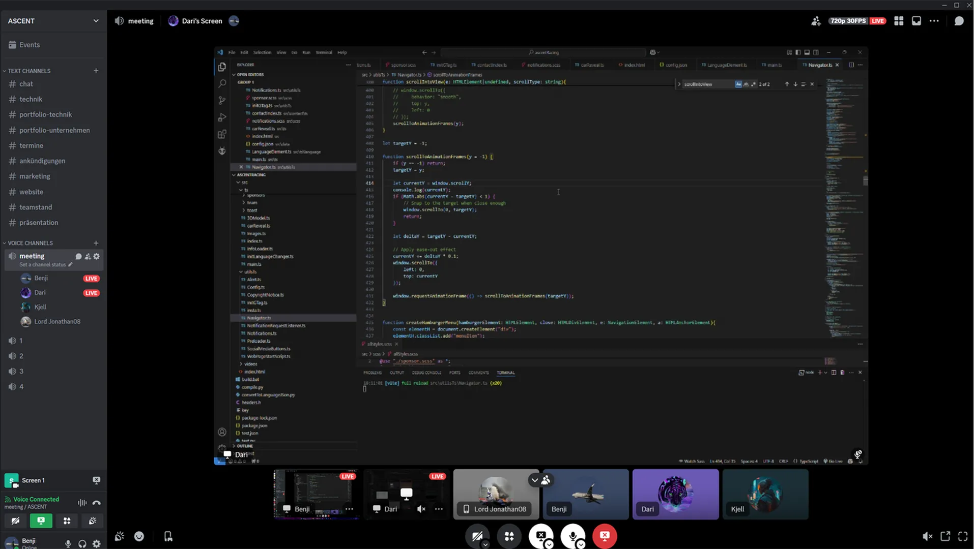974x549 pixels.
Task: Open the soundboard icon near bottom left
Action: 92,521
